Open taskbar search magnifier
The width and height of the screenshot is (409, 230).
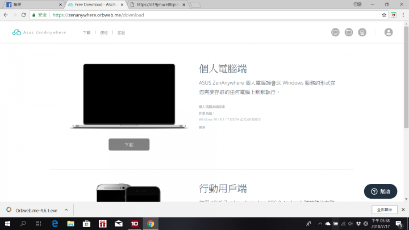tap(23, 224)
